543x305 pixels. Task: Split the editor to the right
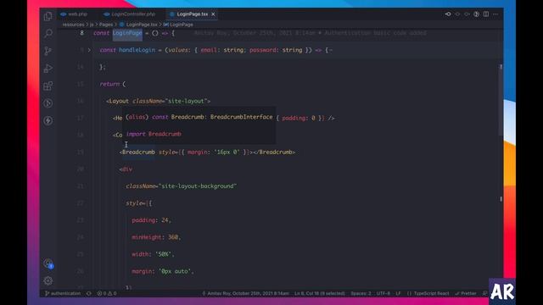[486, 14]
